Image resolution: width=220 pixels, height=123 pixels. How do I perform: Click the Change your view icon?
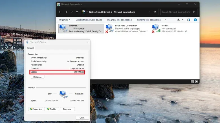click(x=179, y=20)
